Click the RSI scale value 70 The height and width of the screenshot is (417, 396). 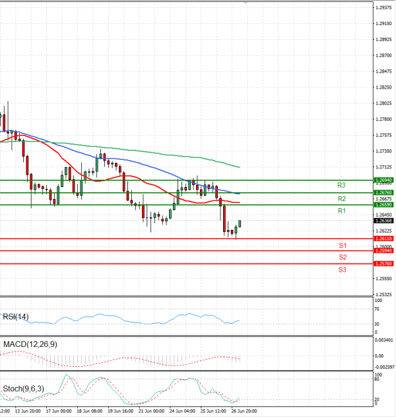(377, 309)
